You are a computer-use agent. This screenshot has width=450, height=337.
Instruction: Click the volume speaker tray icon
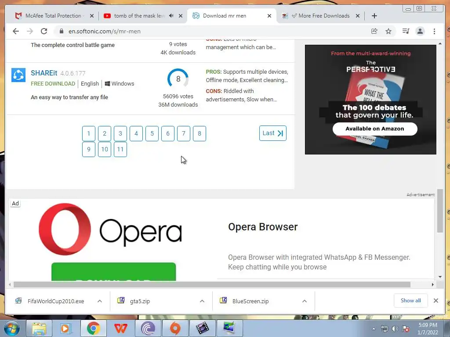[x=395, y=329]
